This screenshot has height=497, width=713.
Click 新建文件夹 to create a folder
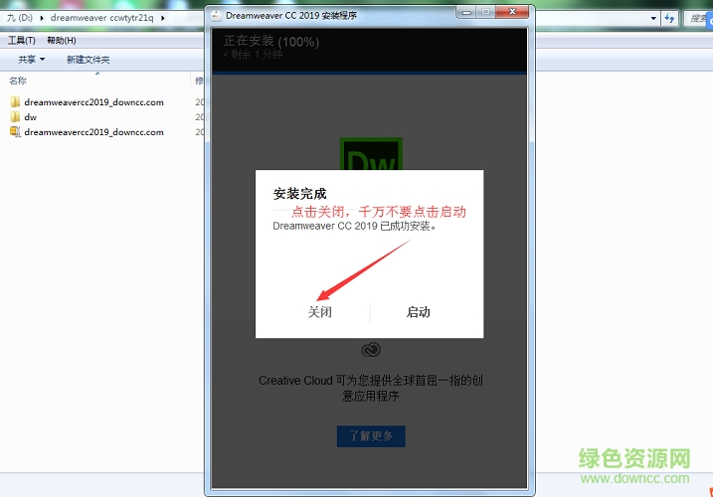coord(88,60)
